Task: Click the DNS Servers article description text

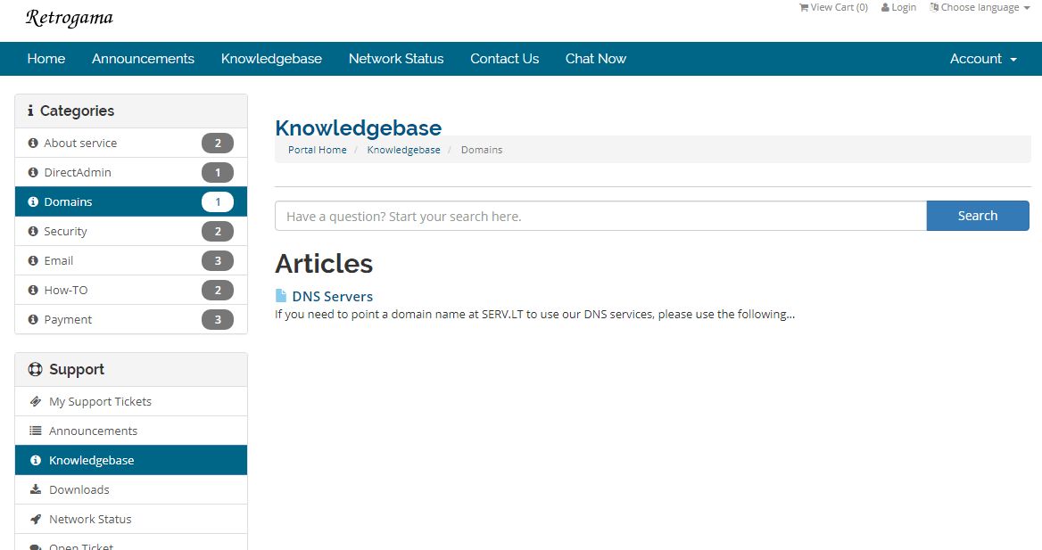Action: pyautogui.click(x=535, y=314)
